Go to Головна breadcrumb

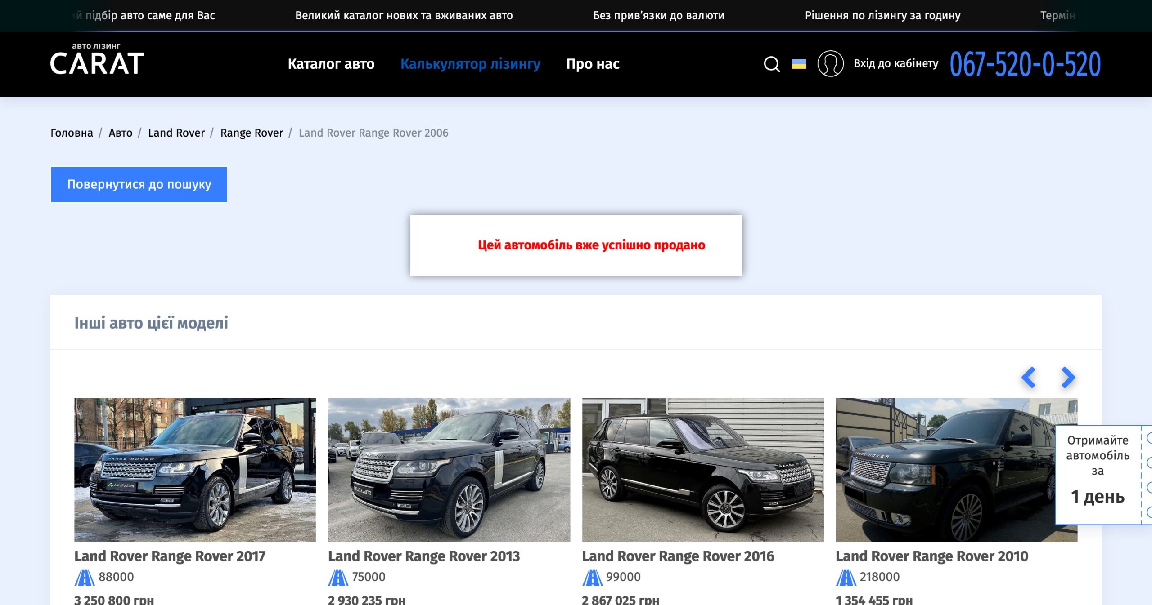click(72, 133)
